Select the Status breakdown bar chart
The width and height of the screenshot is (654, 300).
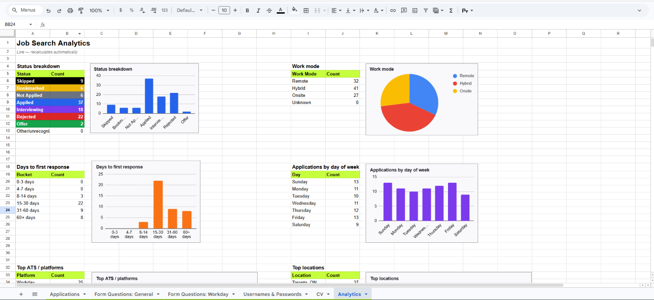(144, 98)
